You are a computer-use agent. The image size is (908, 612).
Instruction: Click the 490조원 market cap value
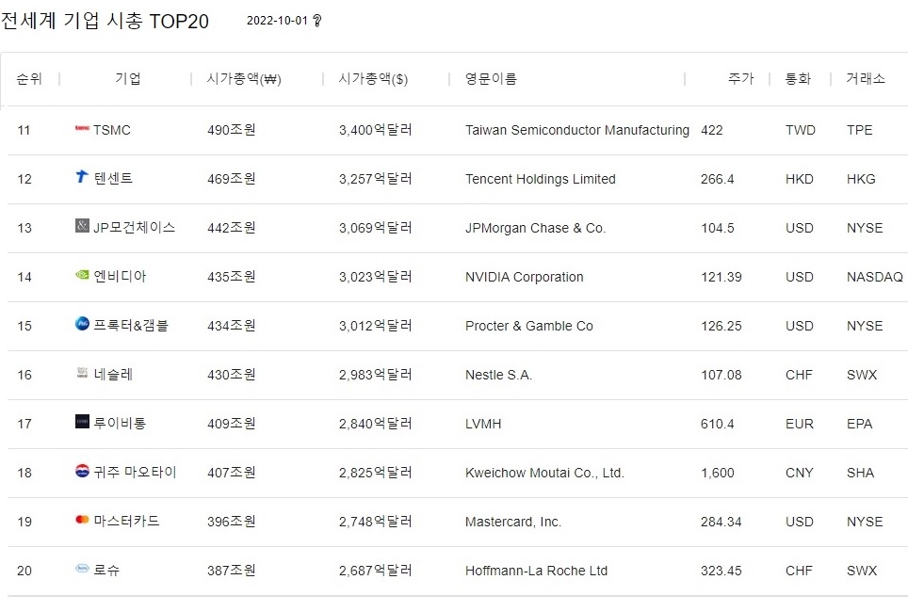(232, 130)
